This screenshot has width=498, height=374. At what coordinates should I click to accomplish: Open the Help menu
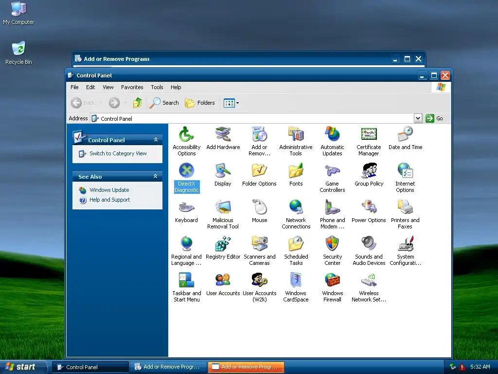click(176, 87)
